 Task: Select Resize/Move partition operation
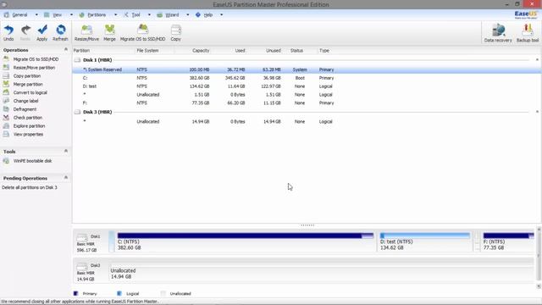click(x=34, y=68)
